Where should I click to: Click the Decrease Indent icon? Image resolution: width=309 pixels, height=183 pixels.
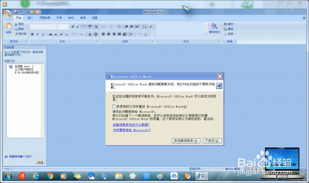126,27
